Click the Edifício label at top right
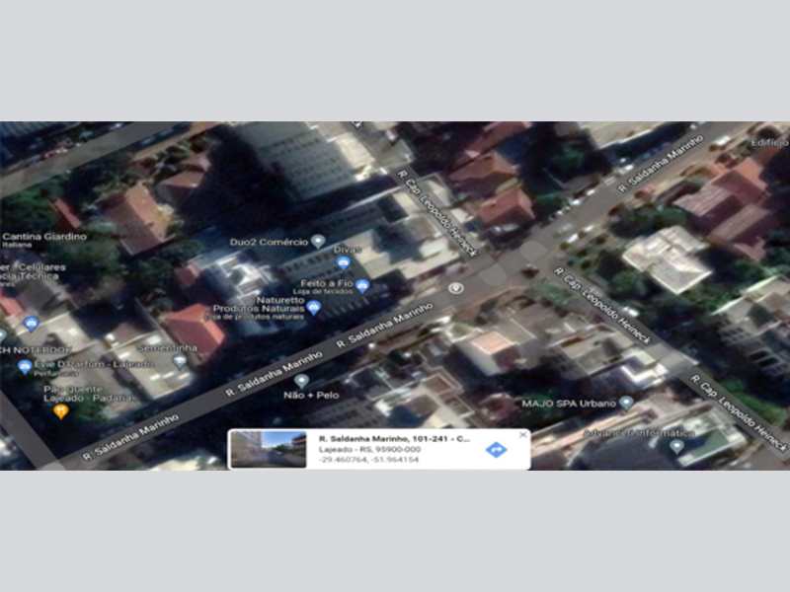The height and width of the screenshot is (592, 790). tap(770, 143)
